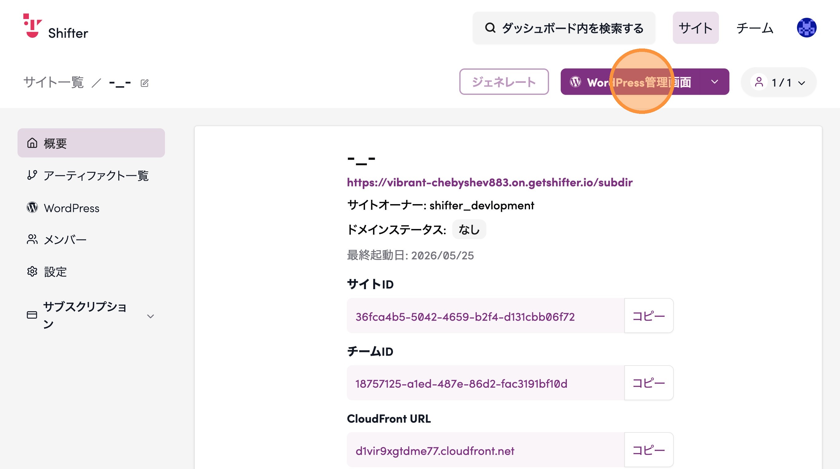Open dropdown arrow beside WordPress管理画面

coord(714,82)
